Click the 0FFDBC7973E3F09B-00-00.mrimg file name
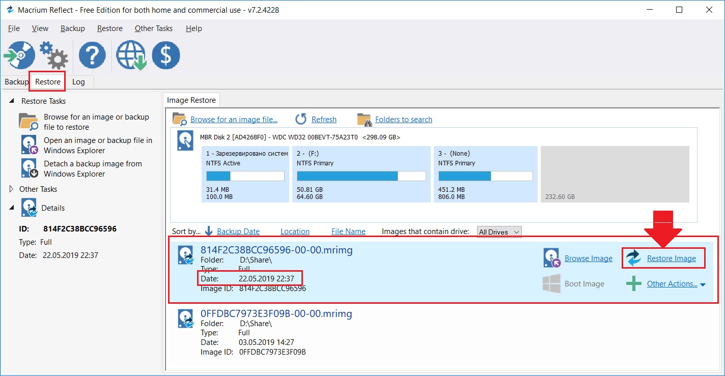The image size is (725, 376). tap(276, 313)
